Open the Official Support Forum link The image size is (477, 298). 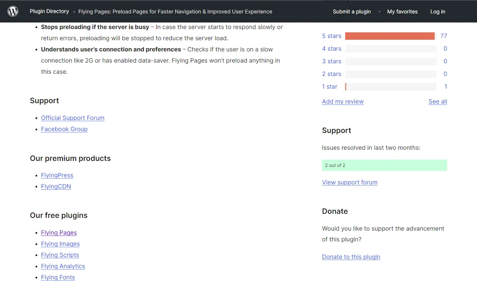pyautogui.click(x=73, y=118)
